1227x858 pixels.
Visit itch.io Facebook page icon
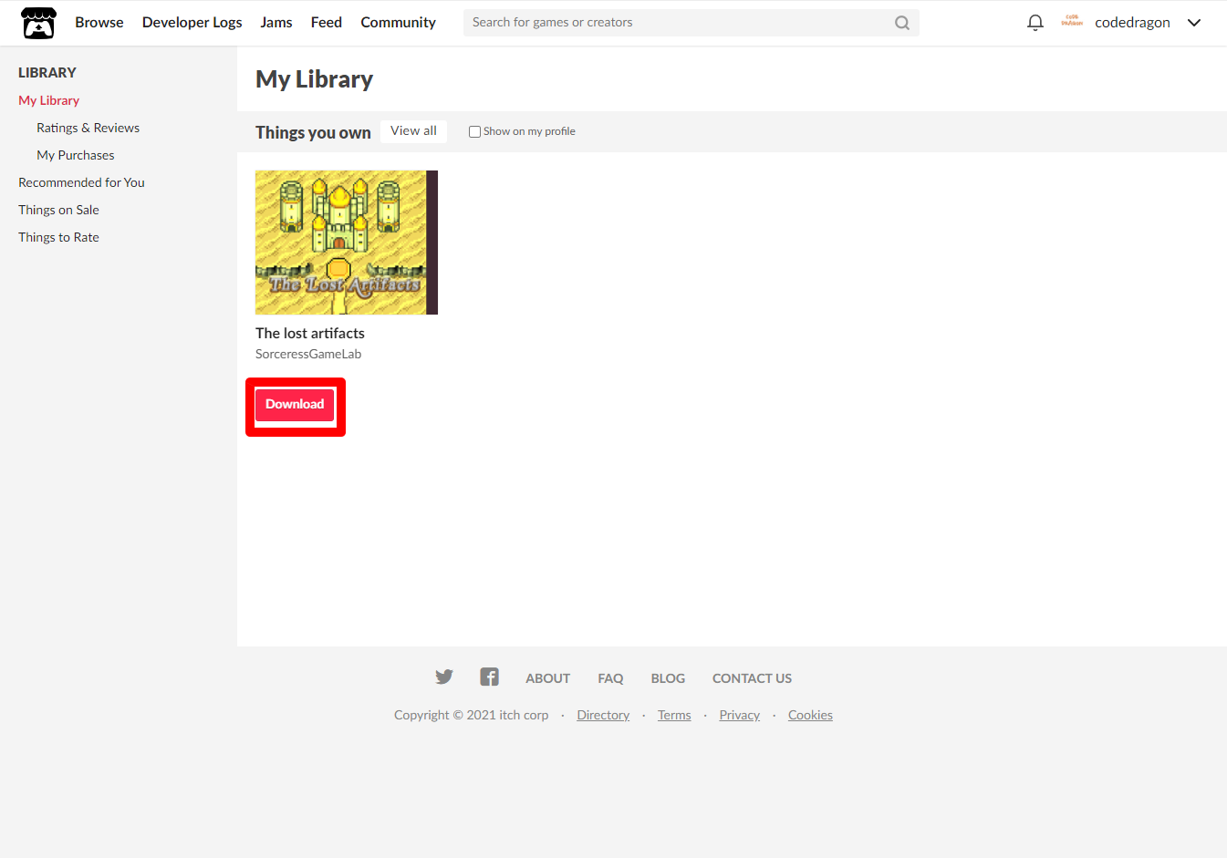tap(490, 677)
